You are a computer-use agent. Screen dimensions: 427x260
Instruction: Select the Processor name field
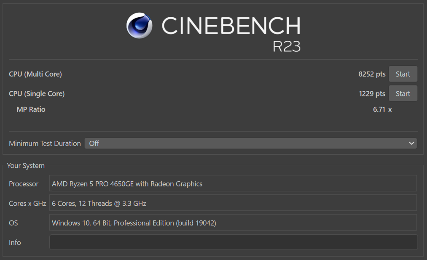tap(233, 183)
